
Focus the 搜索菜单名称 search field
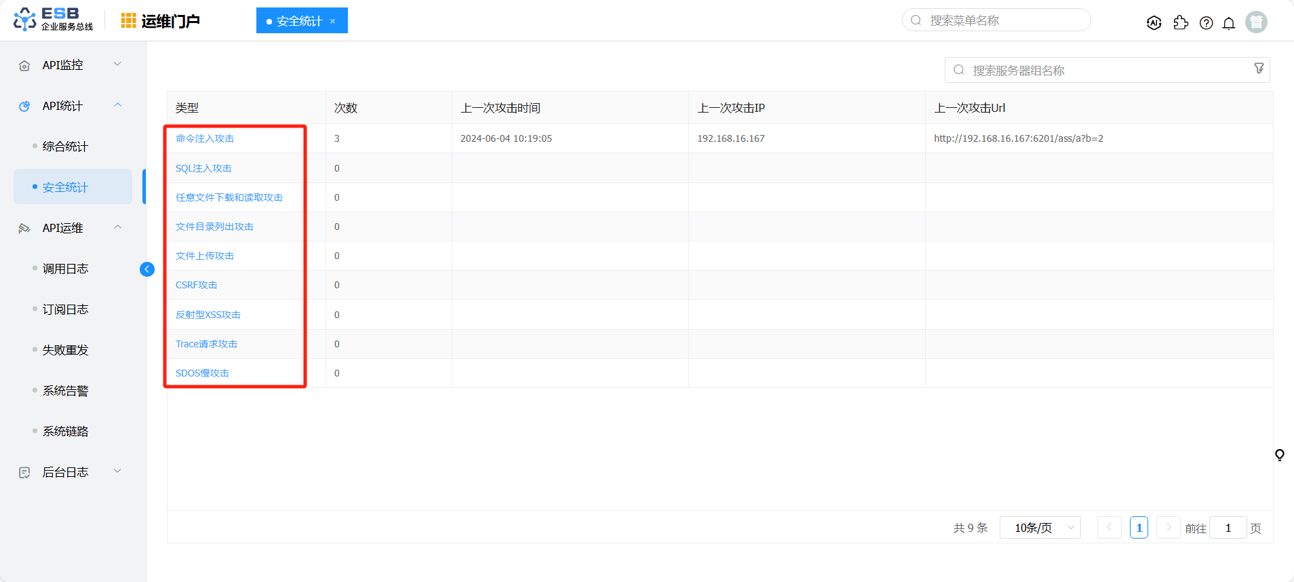point(996,20)
